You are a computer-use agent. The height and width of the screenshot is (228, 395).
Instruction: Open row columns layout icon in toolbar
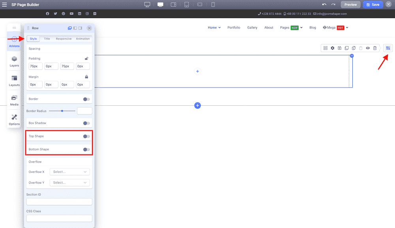click(x=325, y=48)
